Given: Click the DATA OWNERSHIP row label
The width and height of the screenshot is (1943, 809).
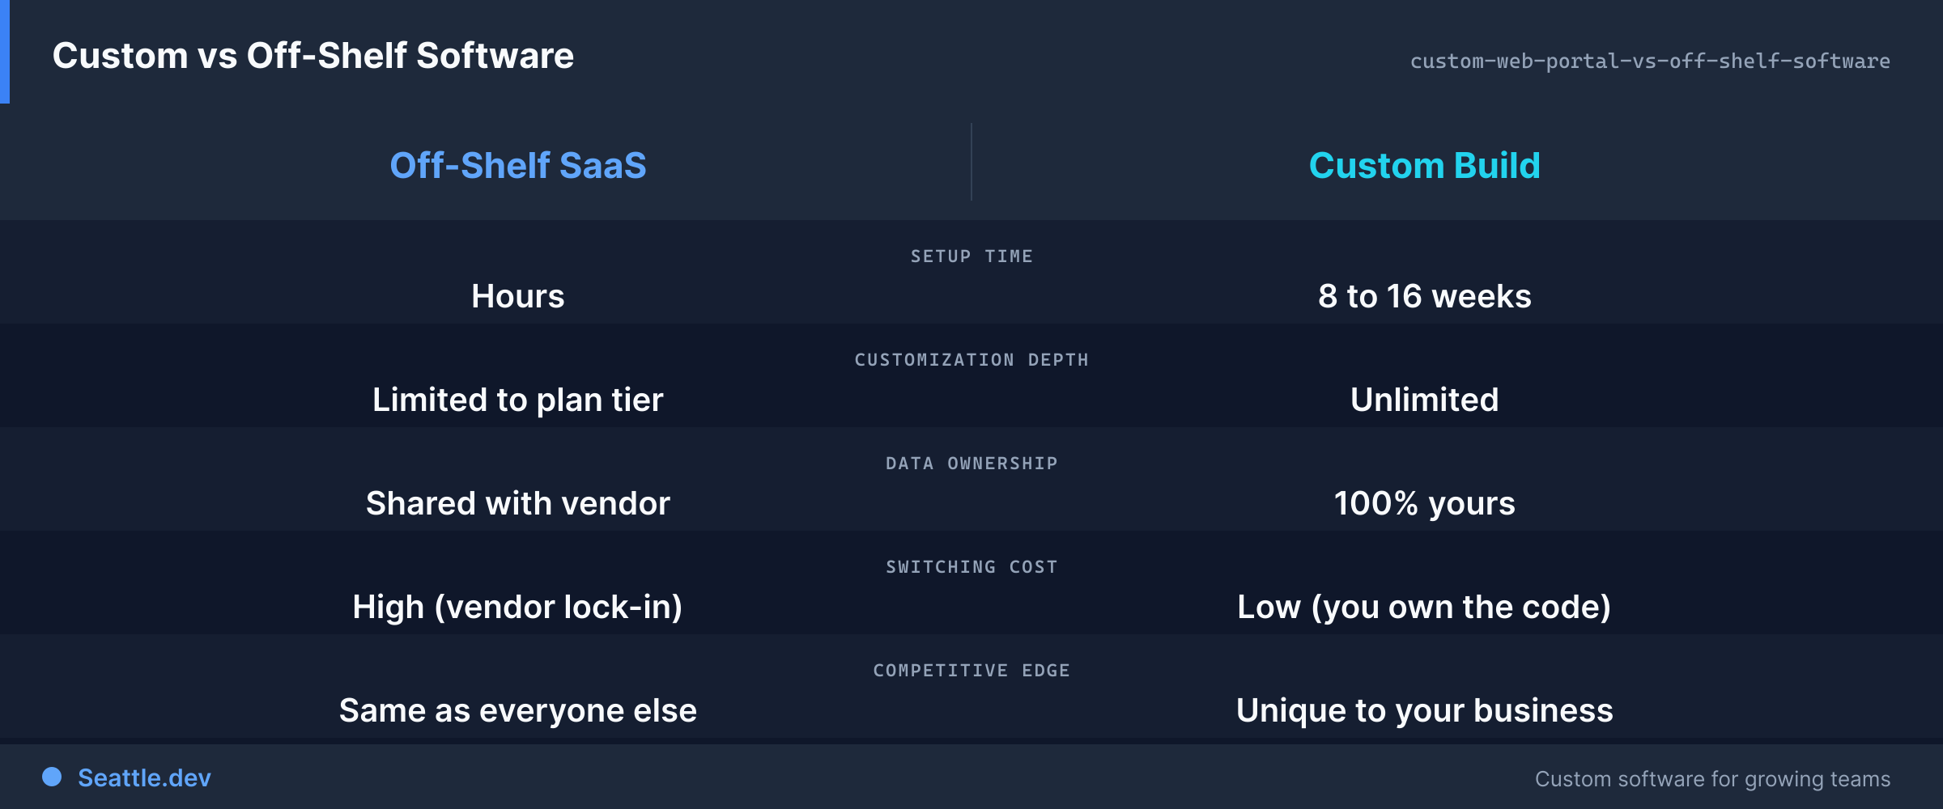Looking at the screenshot, I should (971, 464).
